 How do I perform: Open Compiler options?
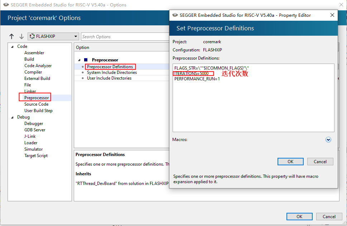click(x=33, y=72)
